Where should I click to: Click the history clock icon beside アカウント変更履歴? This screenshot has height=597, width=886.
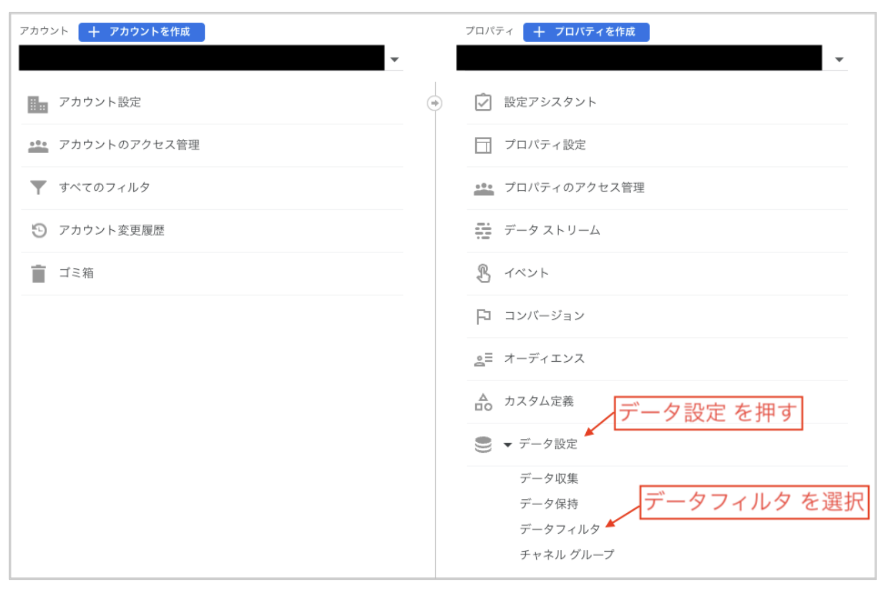[39, 230]
